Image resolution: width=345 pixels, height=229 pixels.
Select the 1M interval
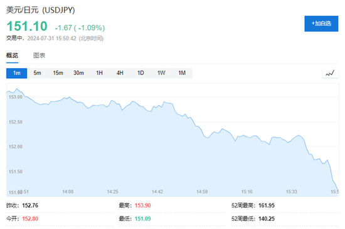pyautogui.click(x=182, y=73)
